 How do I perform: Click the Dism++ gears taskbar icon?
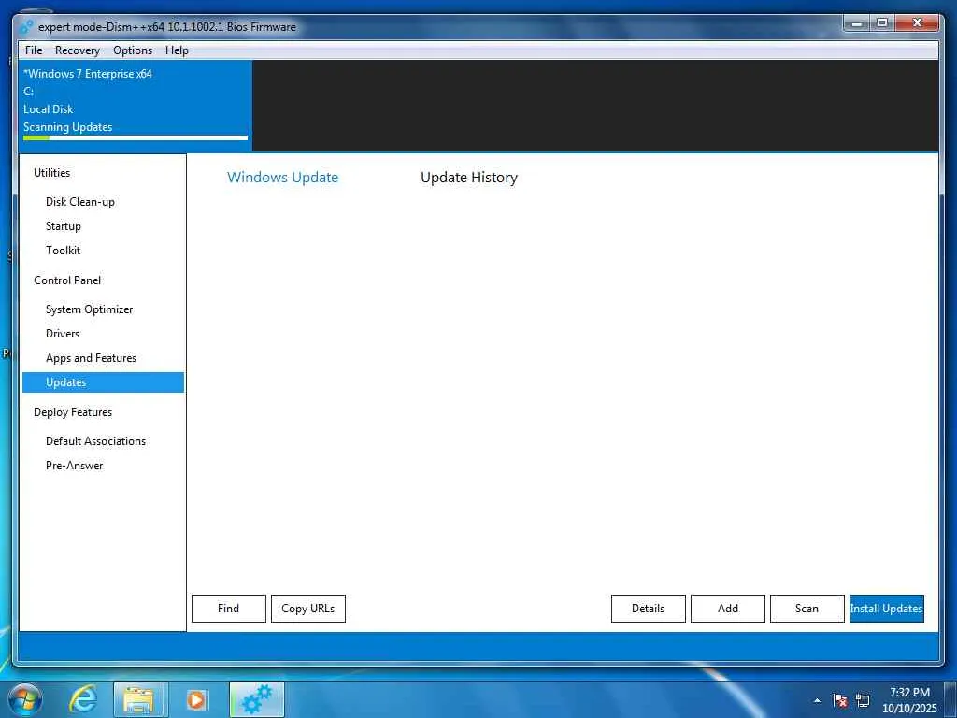(x=257, y=699)
